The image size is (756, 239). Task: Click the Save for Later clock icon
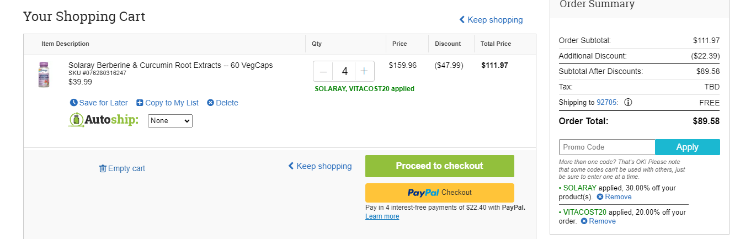tap(74, 103)
